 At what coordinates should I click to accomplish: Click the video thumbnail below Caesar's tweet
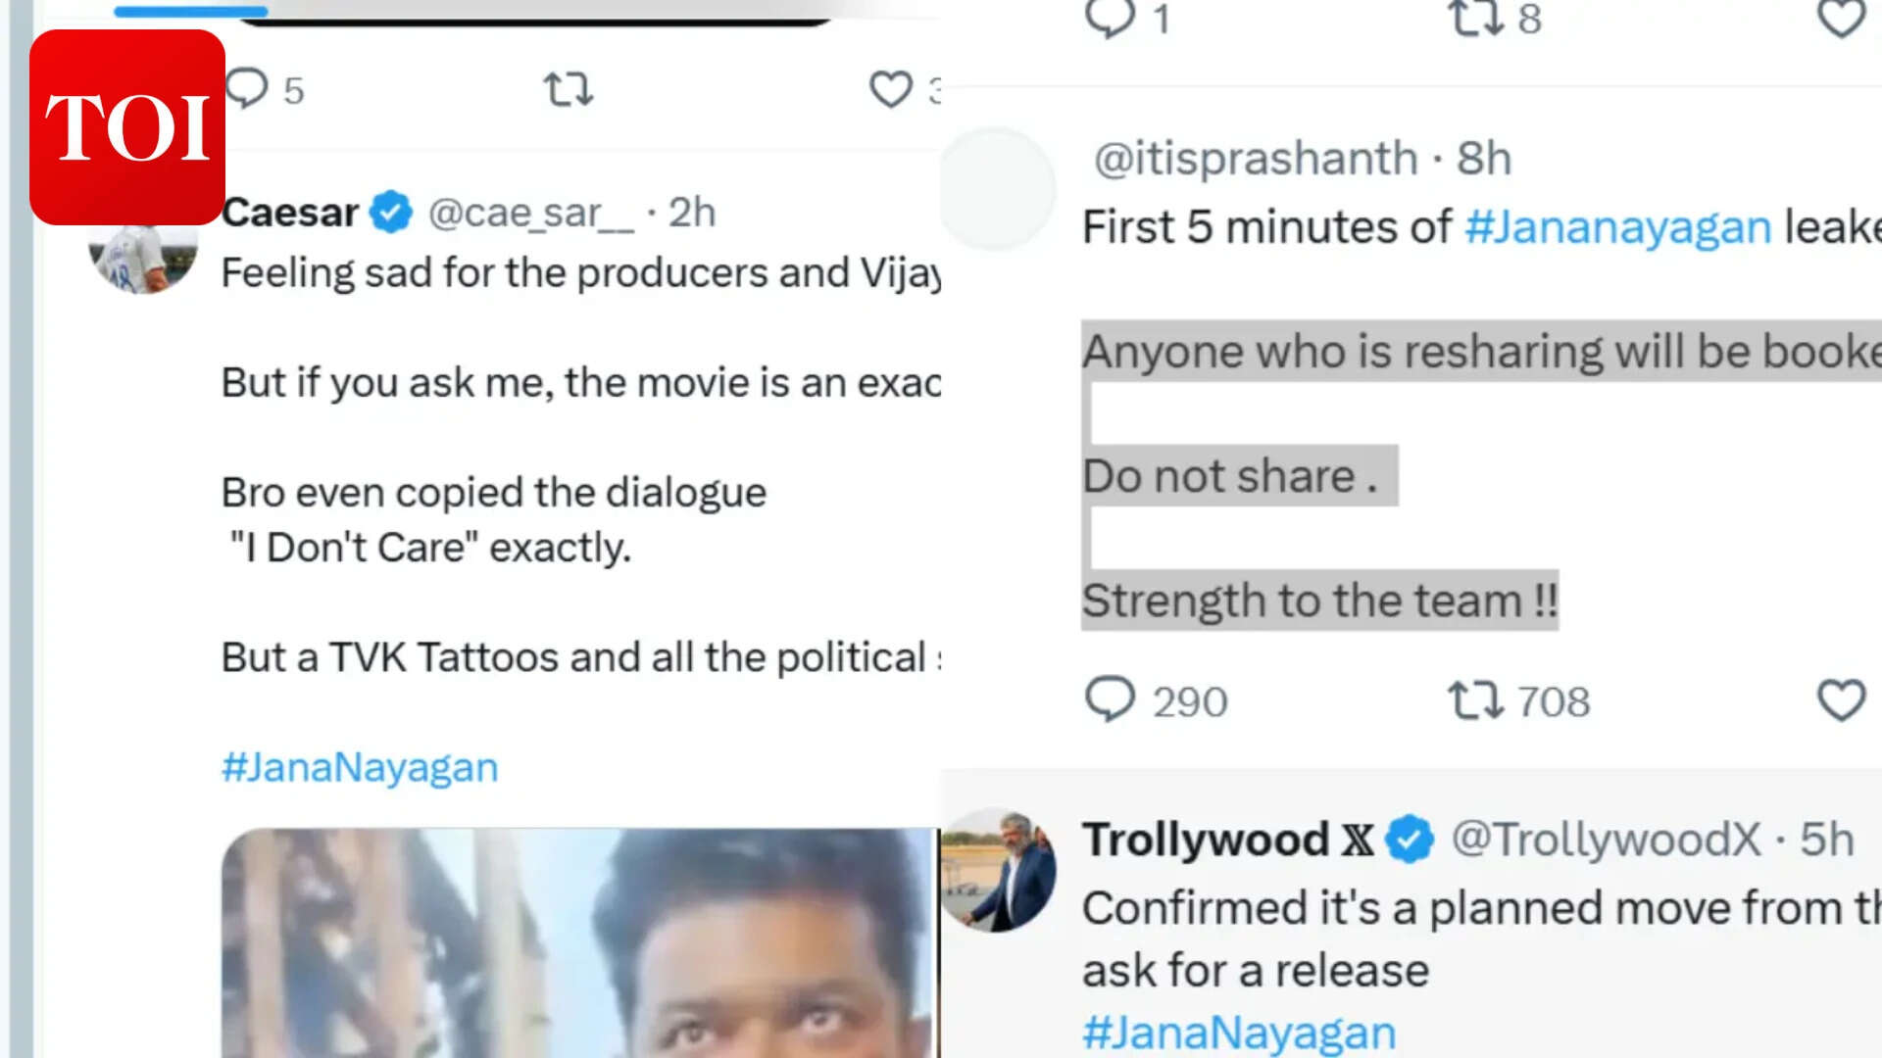578,940
